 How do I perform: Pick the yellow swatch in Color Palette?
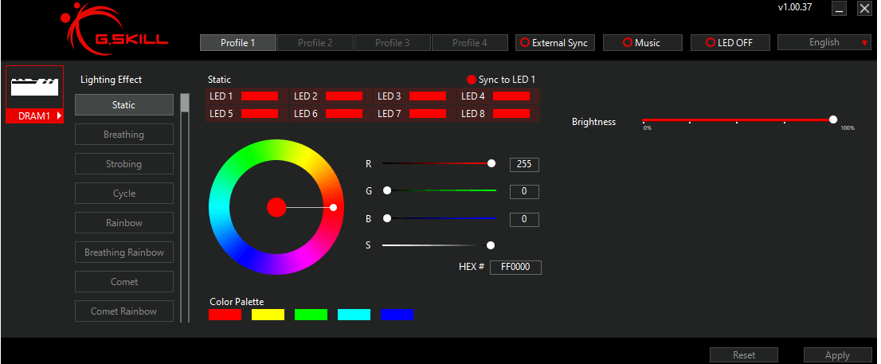[268, 315]
